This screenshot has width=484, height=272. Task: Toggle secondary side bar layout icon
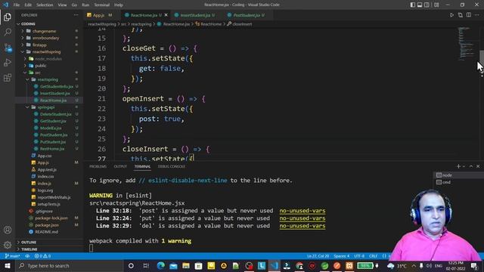427,5
